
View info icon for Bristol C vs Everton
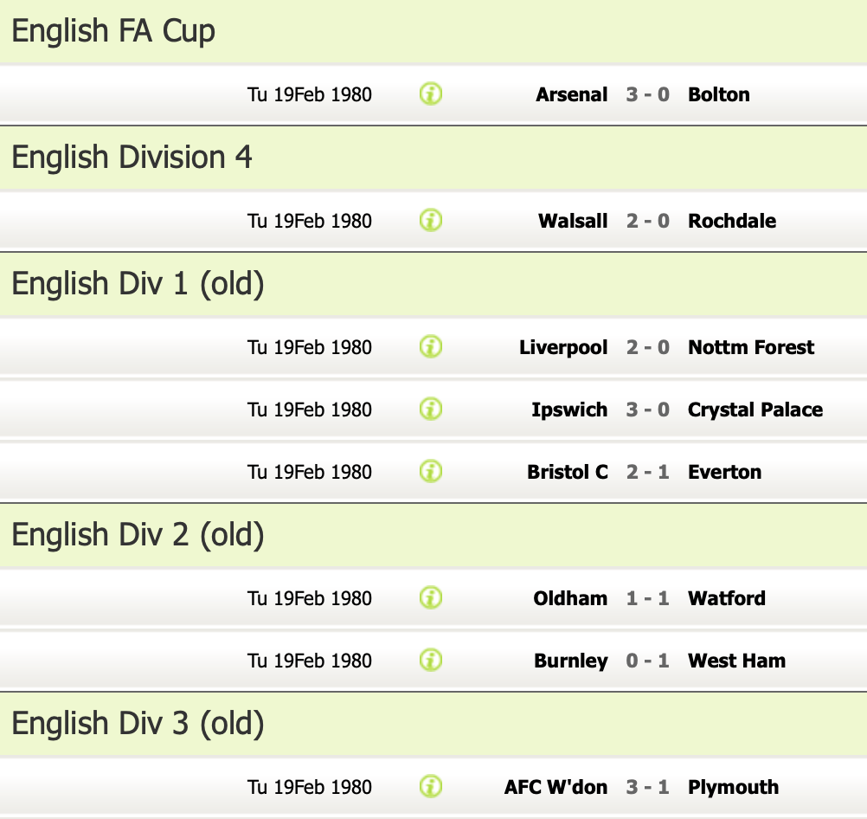(431, 471)
